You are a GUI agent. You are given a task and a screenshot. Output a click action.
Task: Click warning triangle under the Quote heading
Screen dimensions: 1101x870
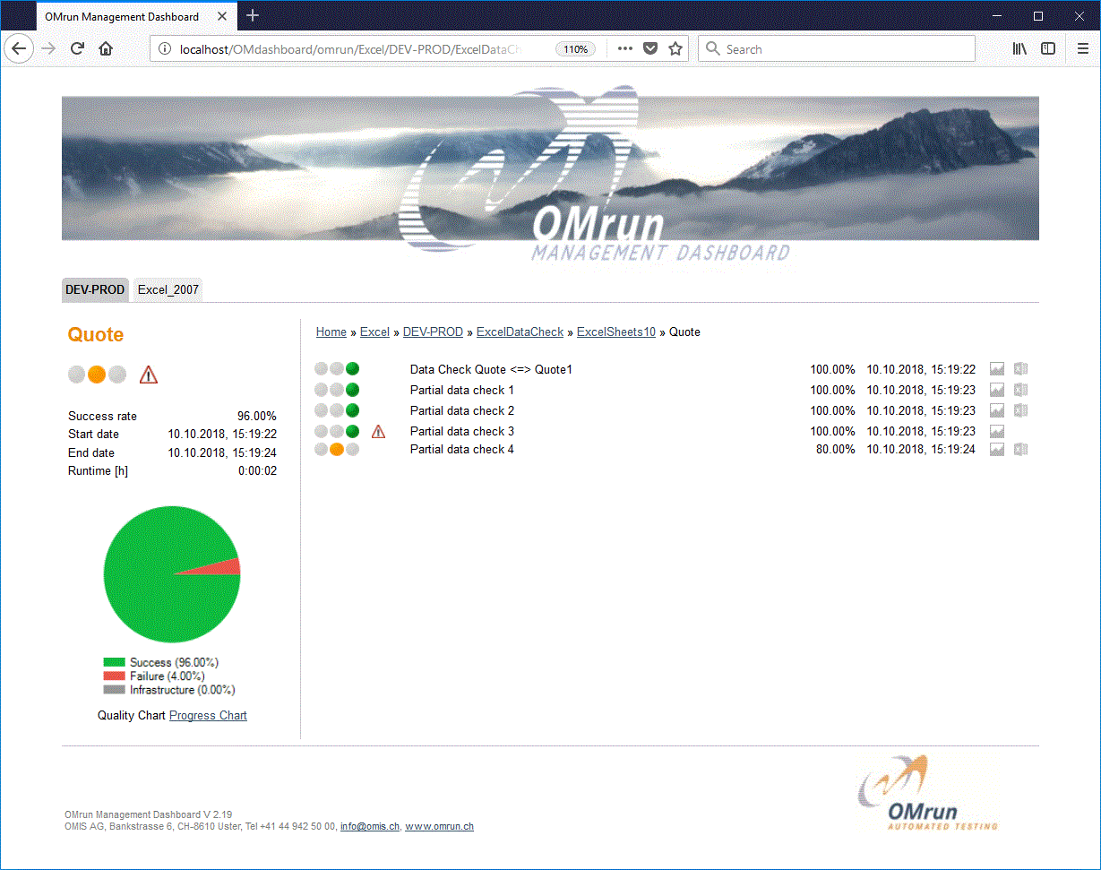[148, 374]
